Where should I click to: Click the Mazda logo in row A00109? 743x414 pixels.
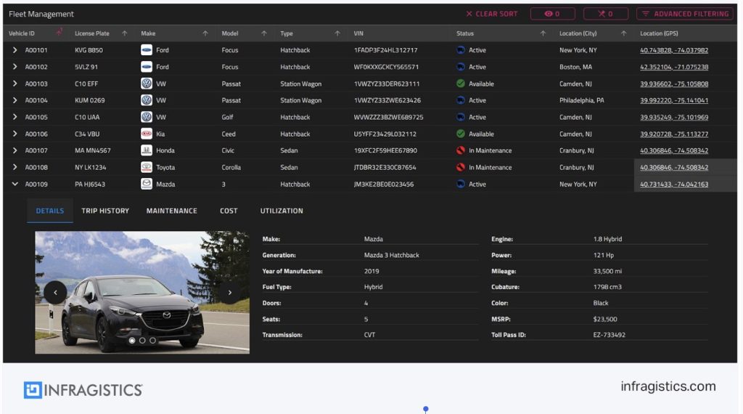147,184
